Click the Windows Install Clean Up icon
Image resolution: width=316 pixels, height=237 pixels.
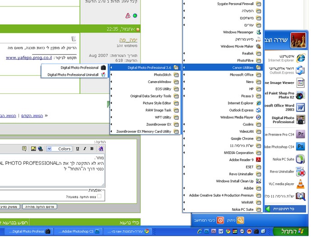[x=258, y=181]
